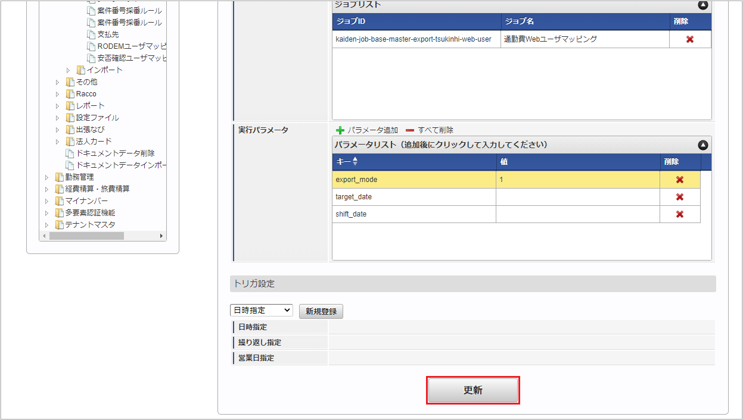Viewport: 743px width, 420px height.
Task: Open the 日時指定 trigger type dropdown
Action: pos(262,310)
